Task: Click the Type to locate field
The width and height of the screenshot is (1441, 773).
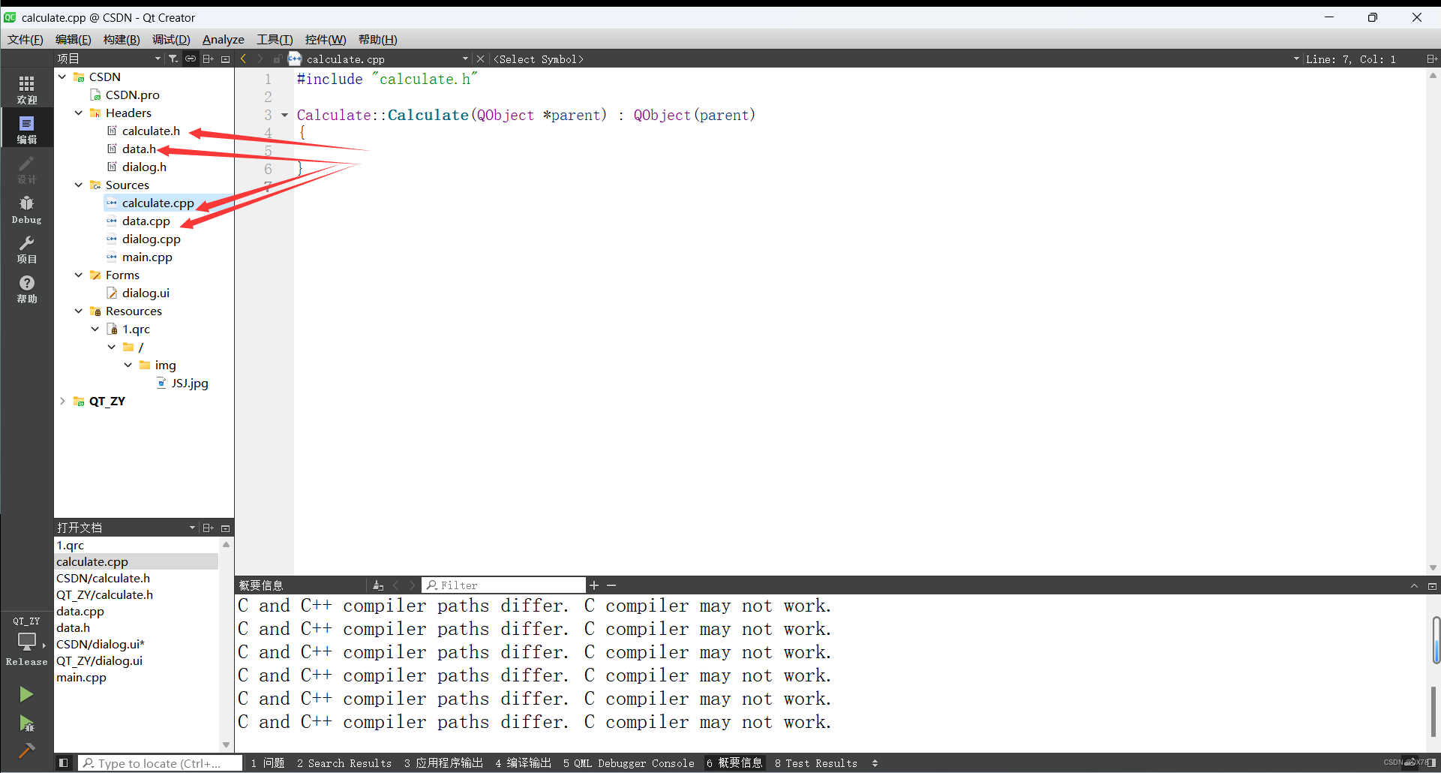Action: (161, 763)
